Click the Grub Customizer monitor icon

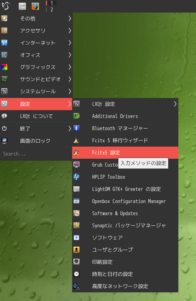click(x=76, y=165)
